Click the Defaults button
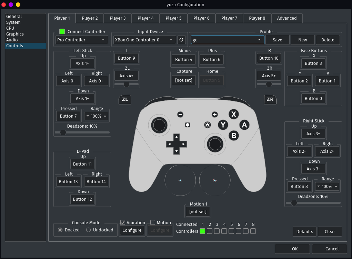The height and width of the screenshot is (259, 352). point(305,232)
